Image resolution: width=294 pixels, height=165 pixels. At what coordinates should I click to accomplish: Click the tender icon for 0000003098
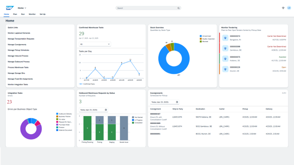point(225,48)
